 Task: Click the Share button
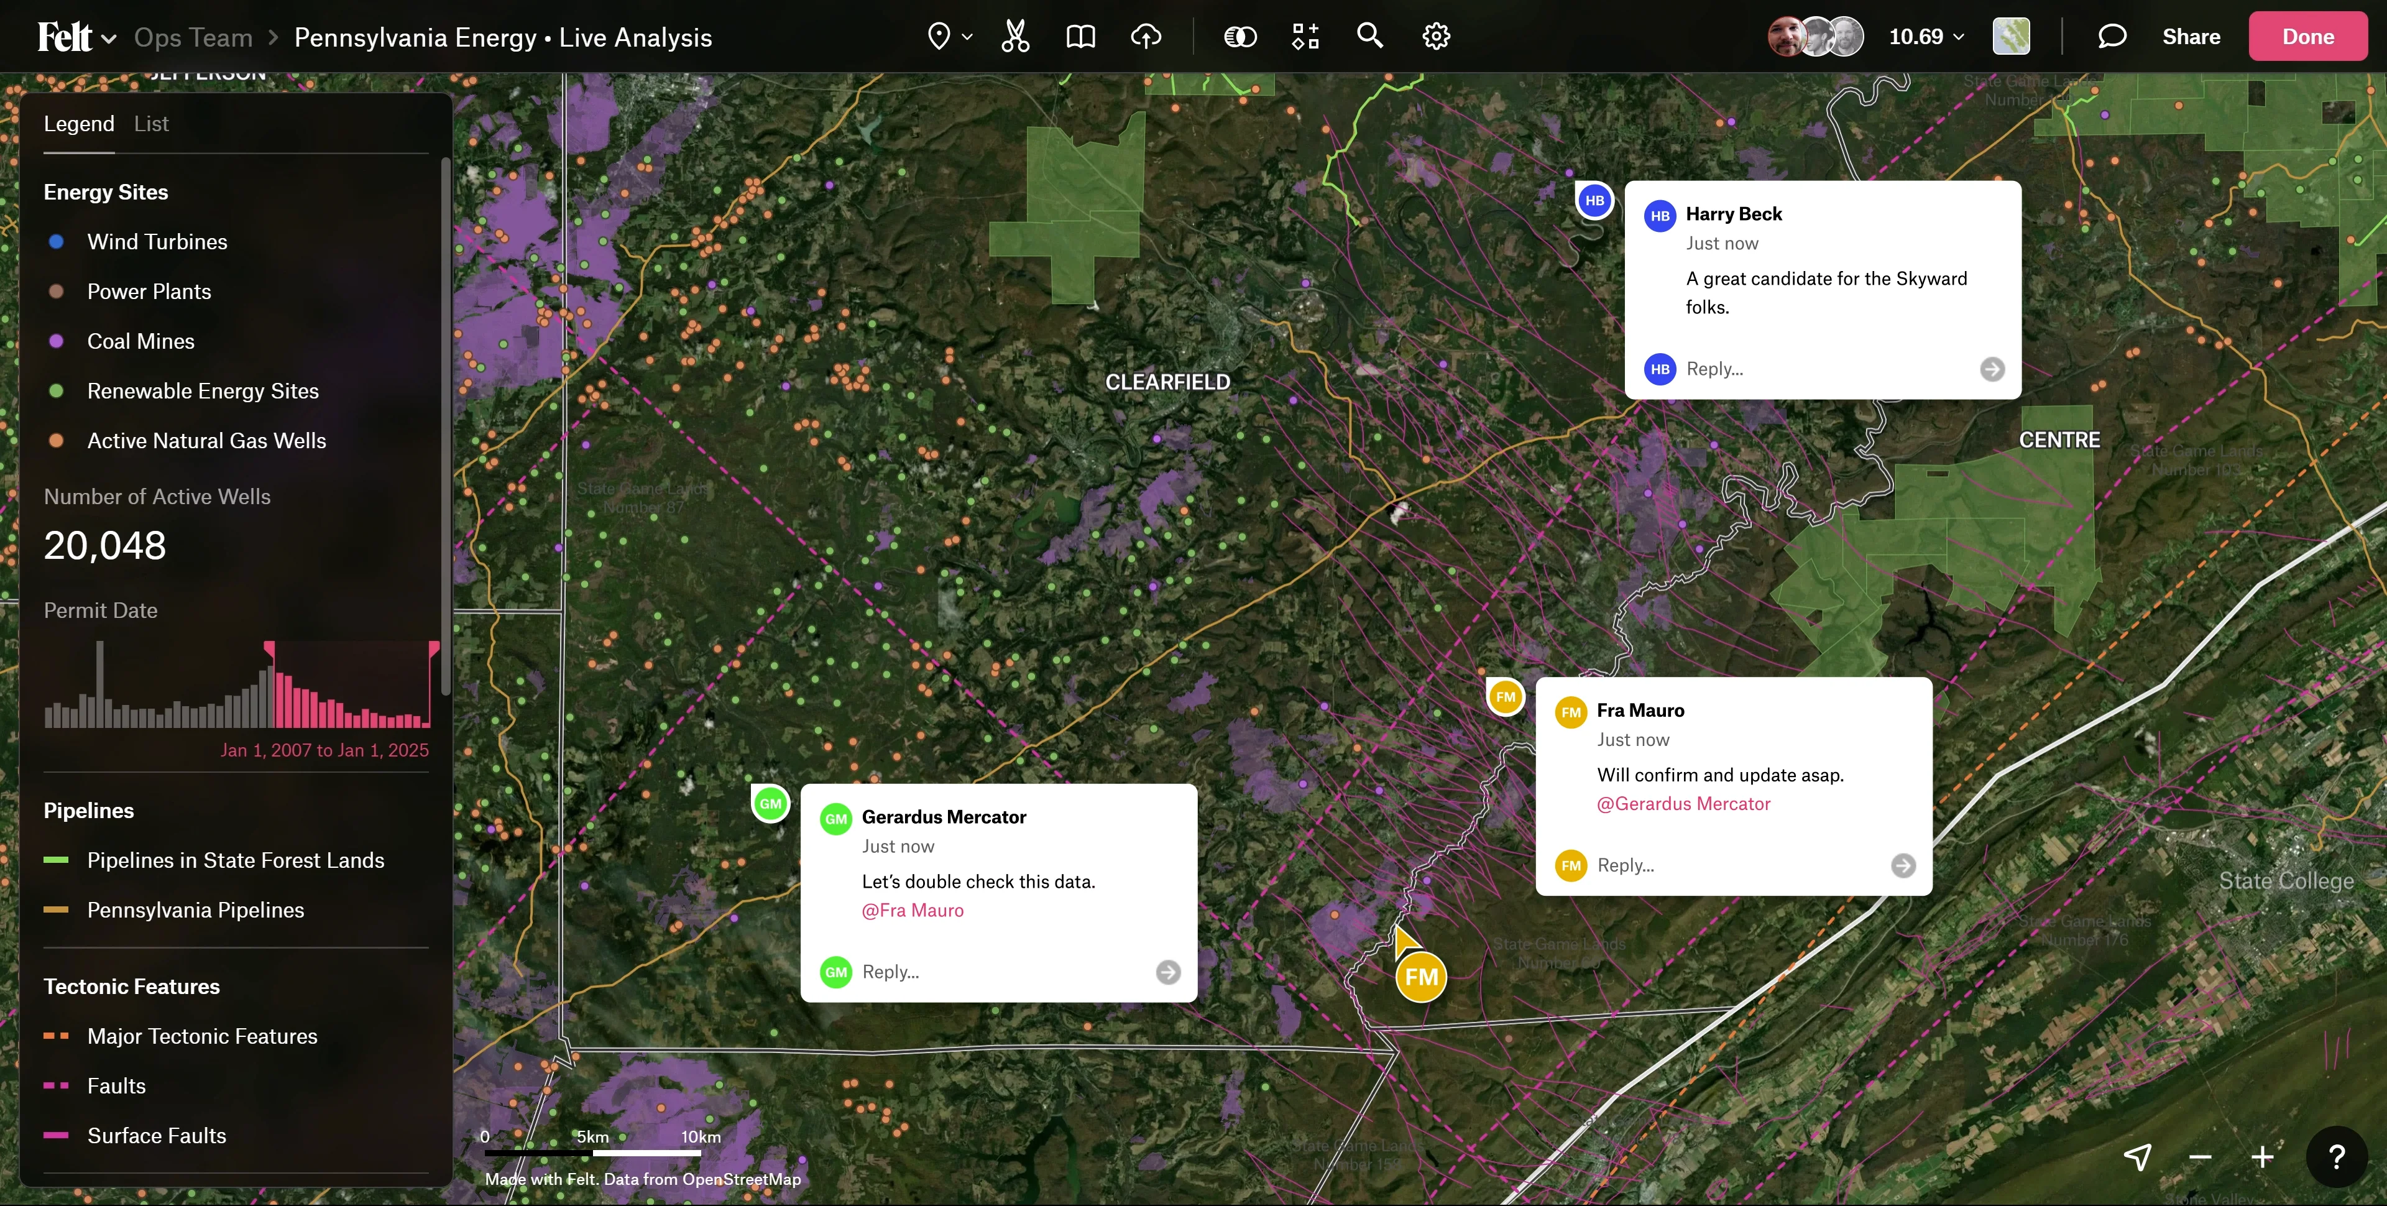(2191, 37)
